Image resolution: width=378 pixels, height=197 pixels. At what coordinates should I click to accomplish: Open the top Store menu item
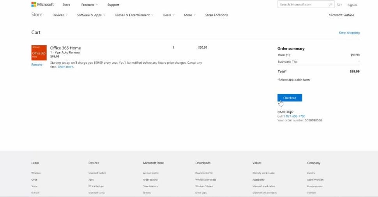66,5
